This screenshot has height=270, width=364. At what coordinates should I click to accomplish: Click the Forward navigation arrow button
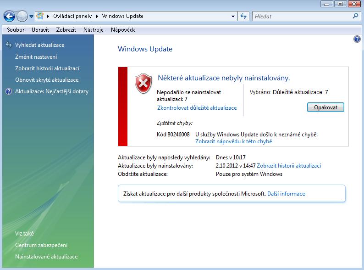click(22, 16)
